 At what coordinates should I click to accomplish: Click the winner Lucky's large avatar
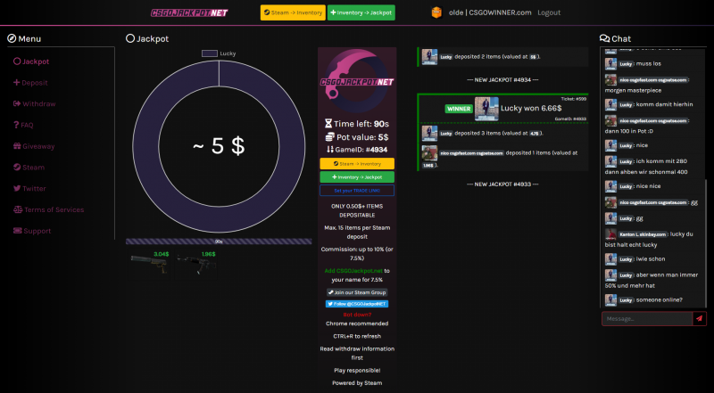coord(486,109)
